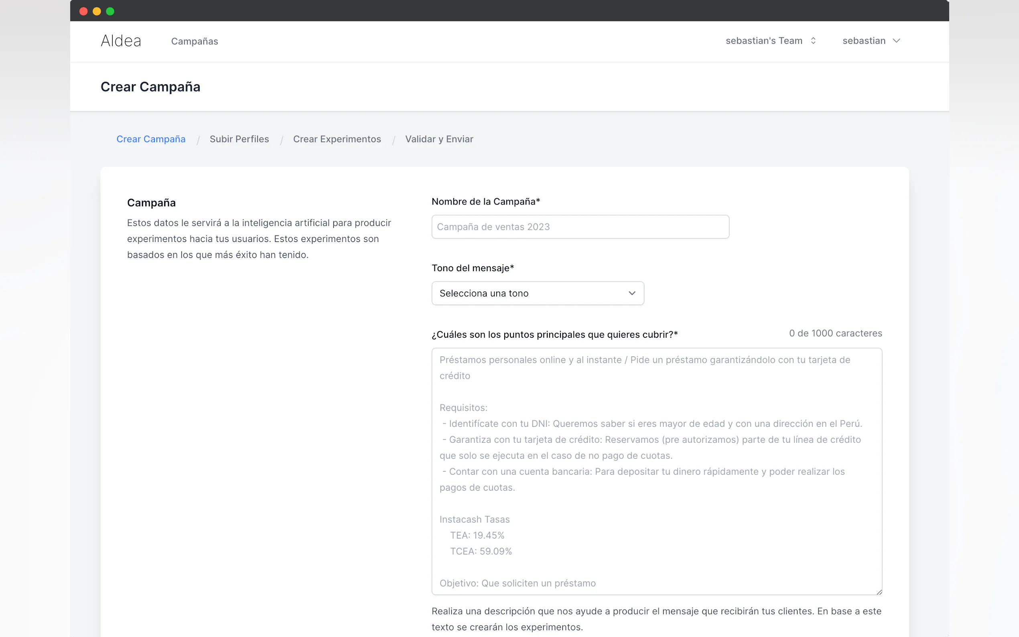Screen dimensions: 1019x637
Task: Open Campañas in top navigation
Action: pos(194,41)
